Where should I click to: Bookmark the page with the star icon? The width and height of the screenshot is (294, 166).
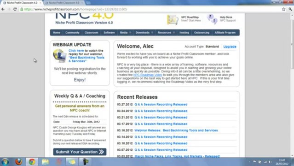(x=284, y=9)
